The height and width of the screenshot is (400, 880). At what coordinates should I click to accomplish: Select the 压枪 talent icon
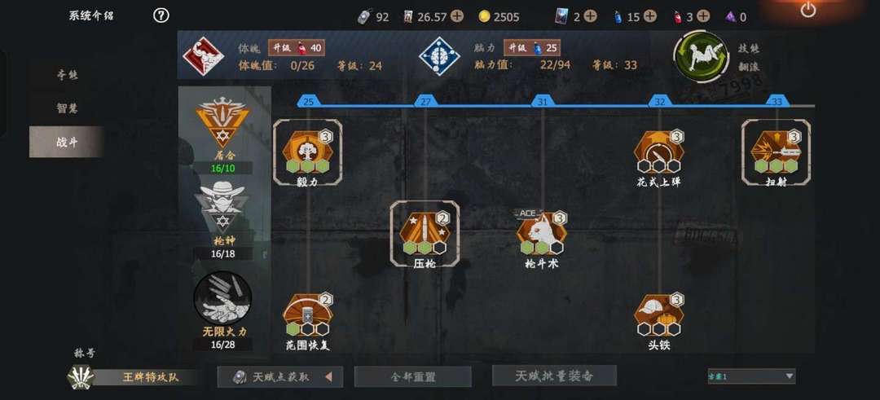[x=425, y=233]
